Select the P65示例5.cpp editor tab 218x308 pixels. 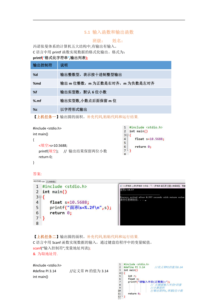coord(39,181)
